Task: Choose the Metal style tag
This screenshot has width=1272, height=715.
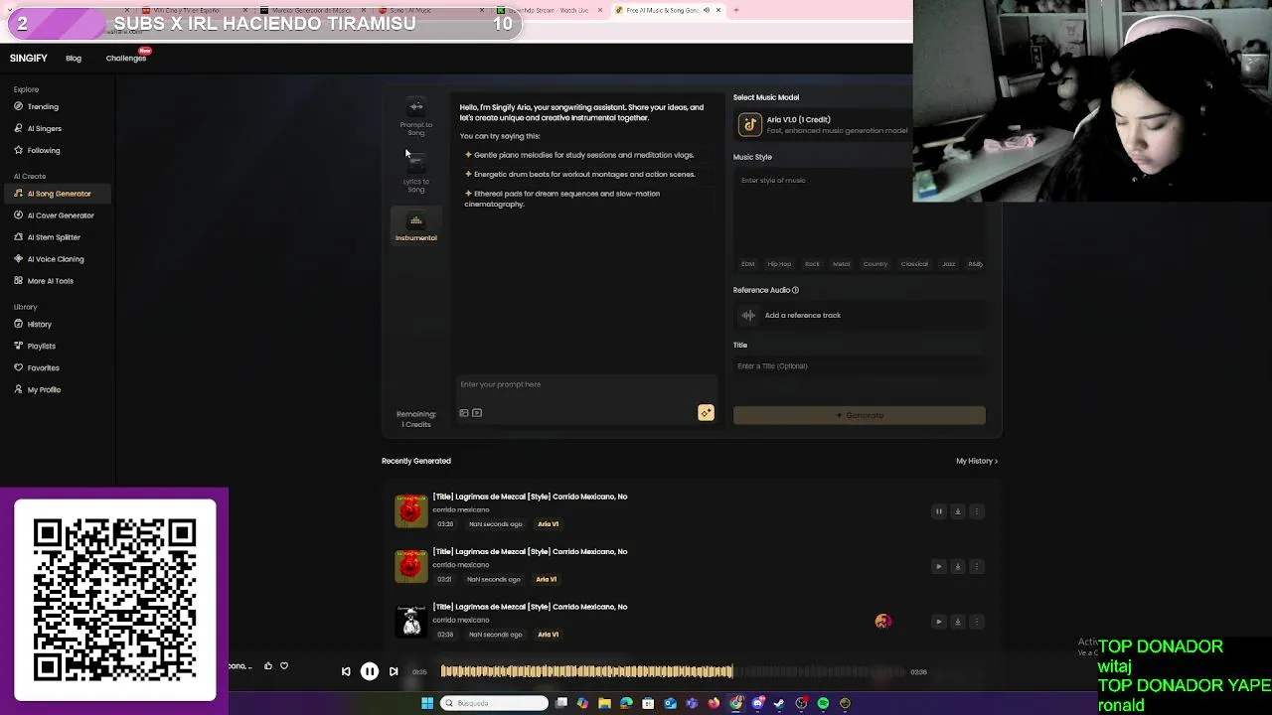Action: point(842,264)
